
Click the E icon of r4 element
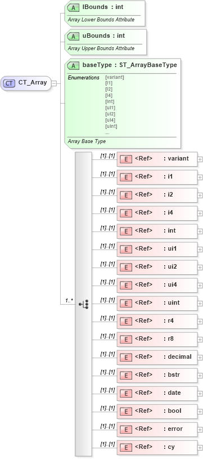tap(126, 322)
